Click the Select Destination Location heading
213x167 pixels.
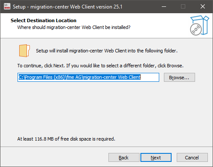pyautogui.click(x=44, y=20)
